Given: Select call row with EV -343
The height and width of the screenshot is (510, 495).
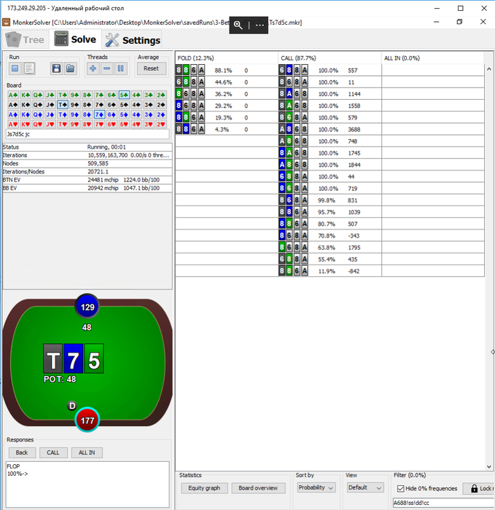Looking at the screenshot, I should point(330,235).
